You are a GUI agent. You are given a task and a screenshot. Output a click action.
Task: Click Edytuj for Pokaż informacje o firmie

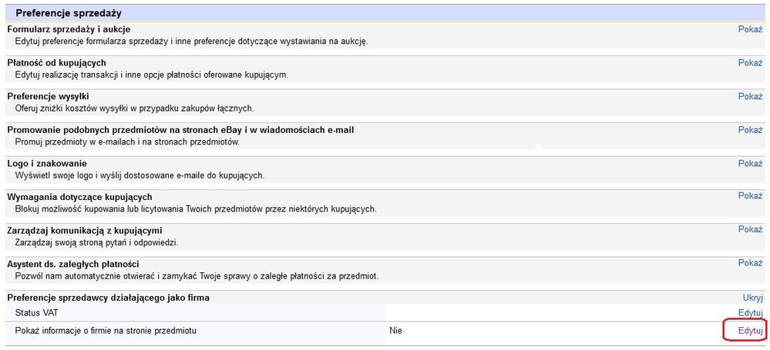(749, 331)
